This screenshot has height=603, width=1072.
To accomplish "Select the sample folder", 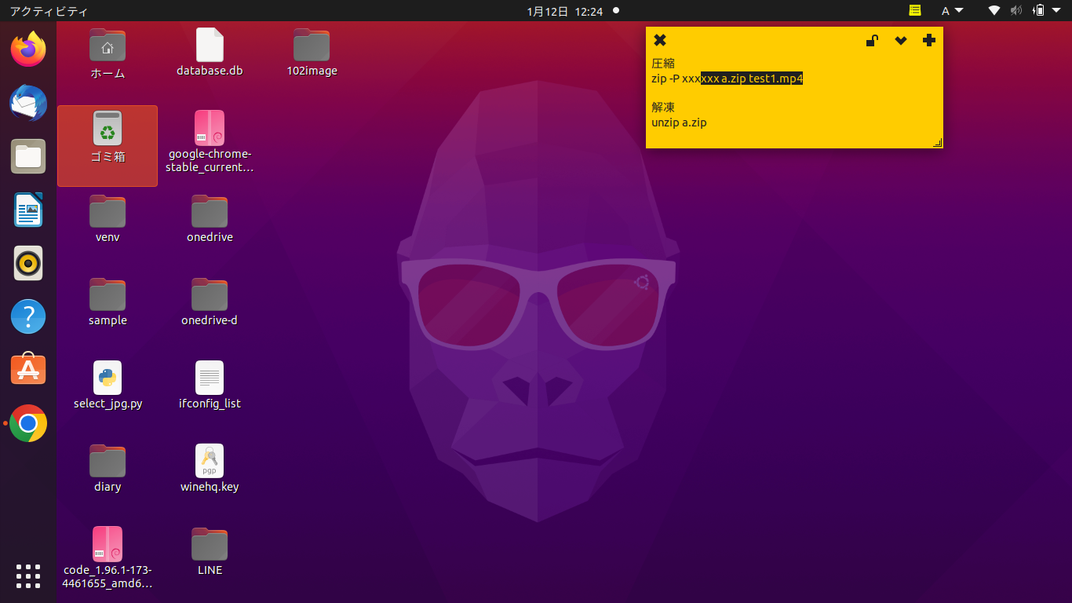I will coord(108,302).
